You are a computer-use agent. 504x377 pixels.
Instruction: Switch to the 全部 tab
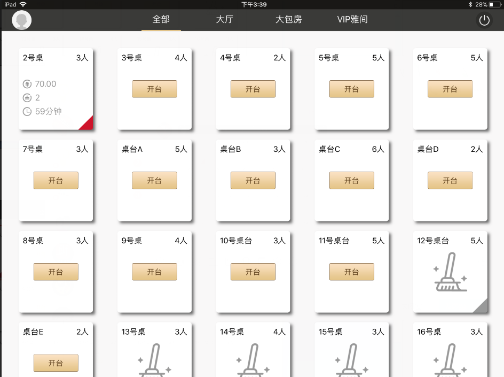[161, 19]
